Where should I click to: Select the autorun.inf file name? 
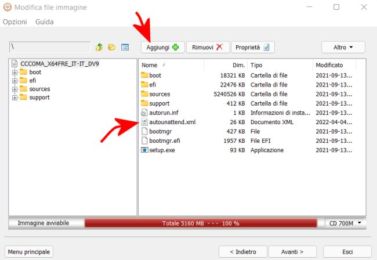point(164,113)
